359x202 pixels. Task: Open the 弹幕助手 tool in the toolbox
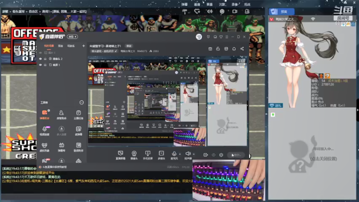click(44, 114)
